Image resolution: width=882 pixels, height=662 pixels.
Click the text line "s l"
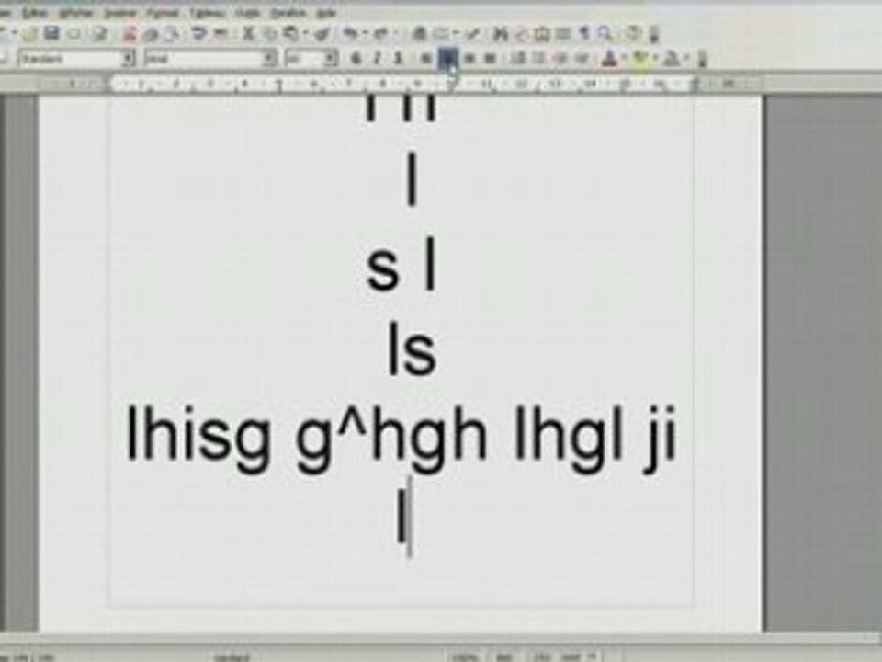click(401, 265)
